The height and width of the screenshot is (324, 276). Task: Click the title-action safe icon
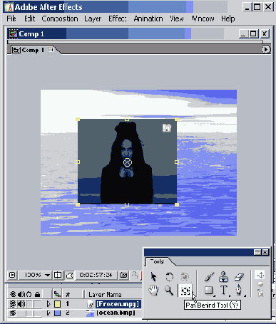(x=58, y=275)
